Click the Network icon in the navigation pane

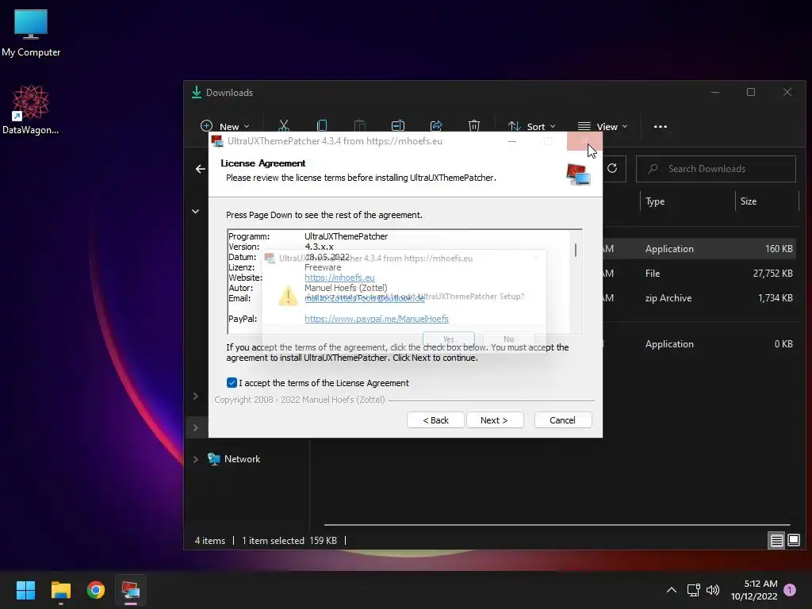(214, 459)
